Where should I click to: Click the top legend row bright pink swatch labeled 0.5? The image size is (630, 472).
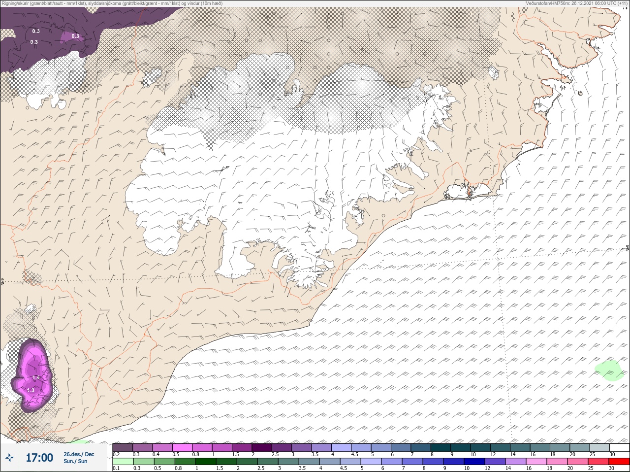coord(183,447)
